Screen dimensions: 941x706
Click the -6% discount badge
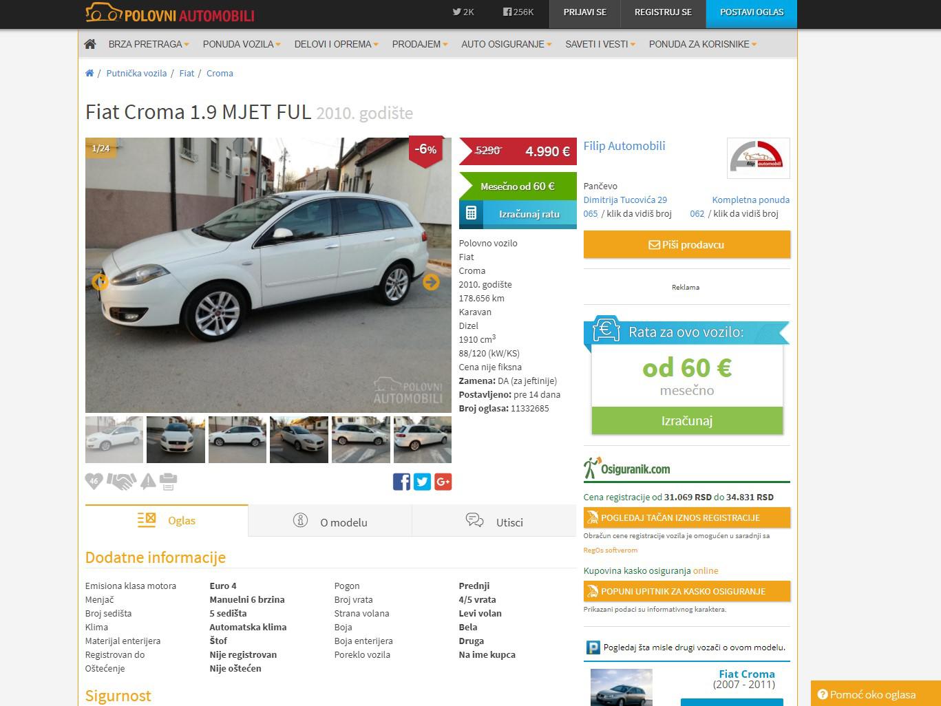click(425, 150)
